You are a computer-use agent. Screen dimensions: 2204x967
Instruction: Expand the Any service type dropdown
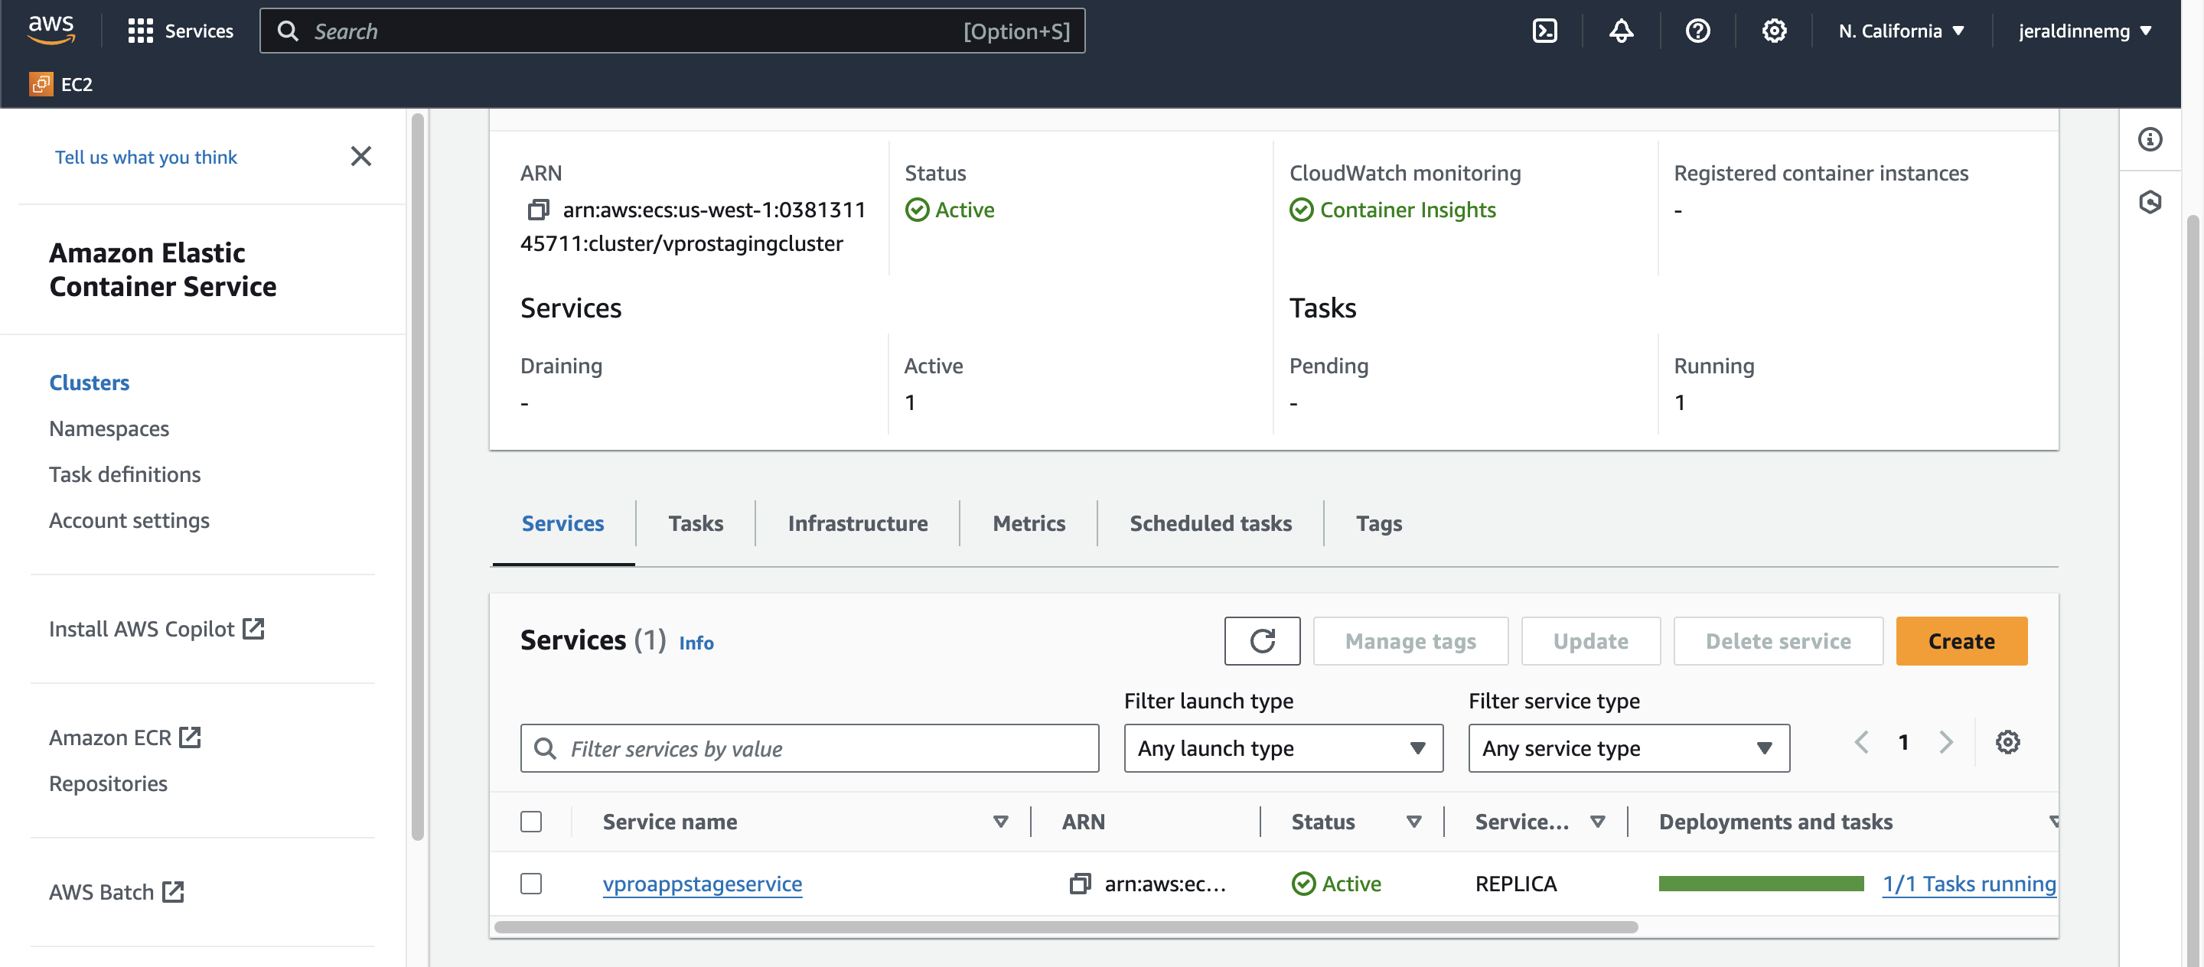click(x=1629, y=748)
